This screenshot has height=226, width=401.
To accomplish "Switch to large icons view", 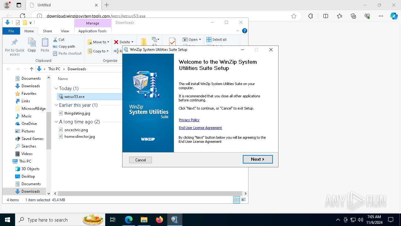I will (243, 200).
